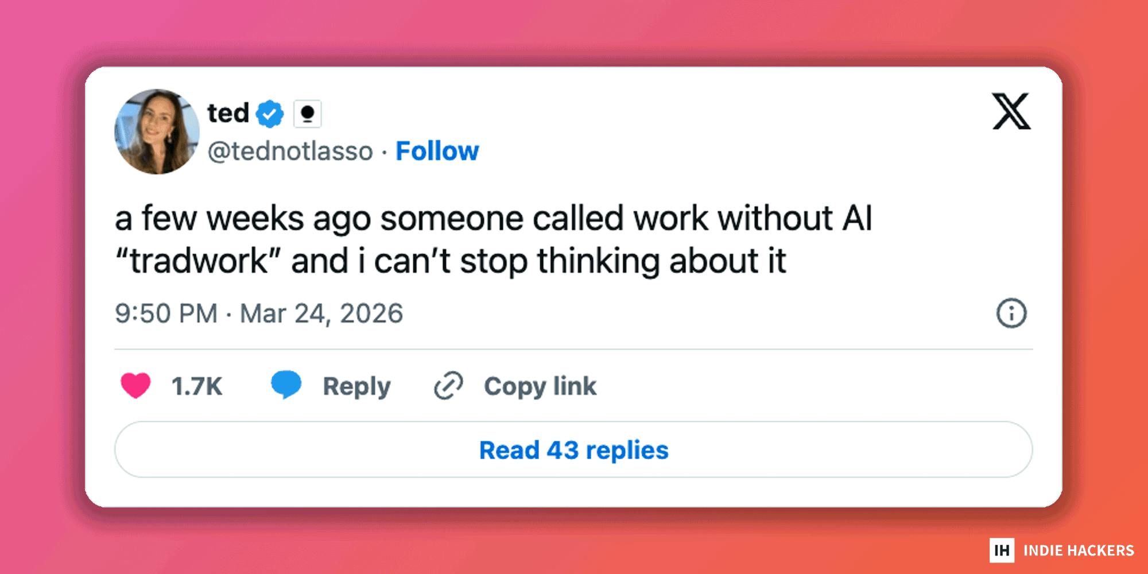The width and height of the screenshot is (1148, 574).
Task: Click the "Reply" text label
Action: pyautogui.click(x=356, y=386)
